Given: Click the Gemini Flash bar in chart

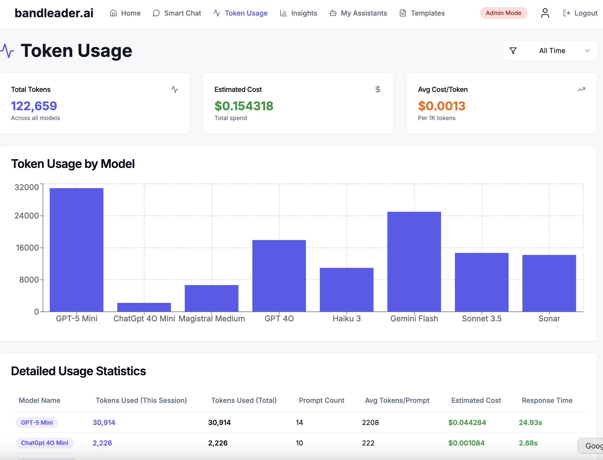Looking at the screenshot, I should pyautogui.click(x=414, y=261).
